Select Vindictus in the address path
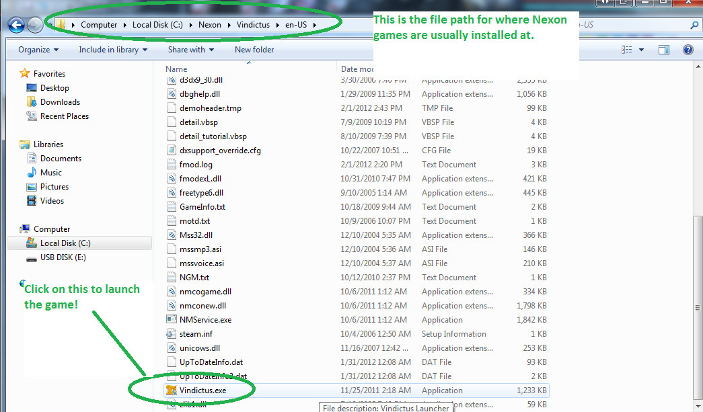Screen dimensions: 703x412 (x=254, y=25)
